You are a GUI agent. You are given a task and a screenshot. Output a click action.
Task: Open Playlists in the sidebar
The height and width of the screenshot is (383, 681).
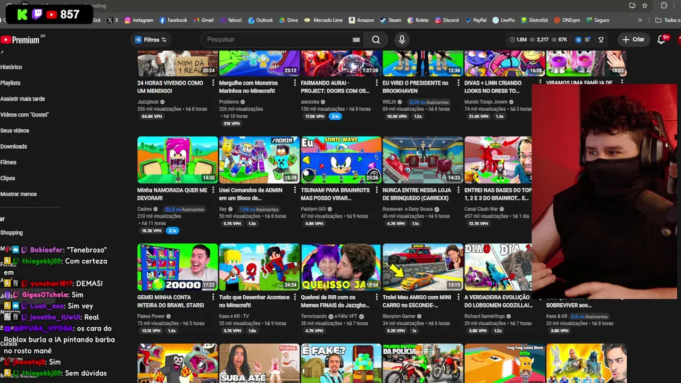(10, 83)
